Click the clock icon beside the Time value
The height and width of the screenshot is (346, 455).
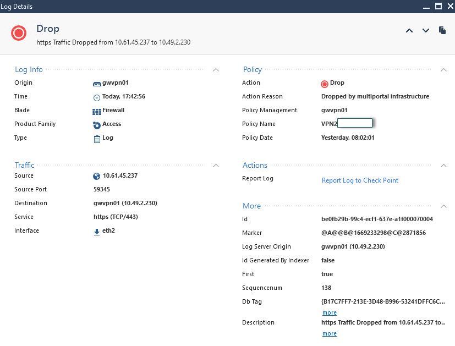click(x=97, y=97)
